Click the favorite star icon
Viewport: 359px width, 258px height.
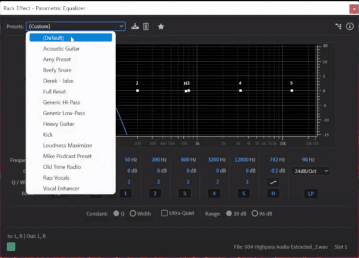pyautogui.click(x=161, y=26)
